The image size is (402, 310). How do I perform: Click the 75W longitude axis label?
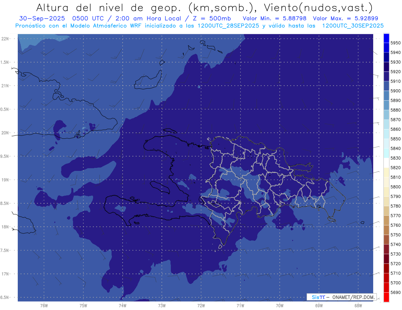pyautogui.click(x=83, y=305)
